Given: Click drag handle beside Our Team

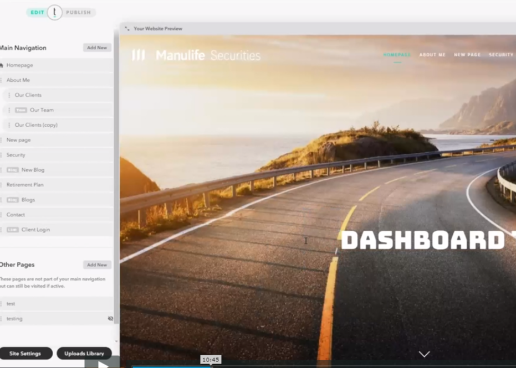Looking at the screenshot, I should (9, 110).
